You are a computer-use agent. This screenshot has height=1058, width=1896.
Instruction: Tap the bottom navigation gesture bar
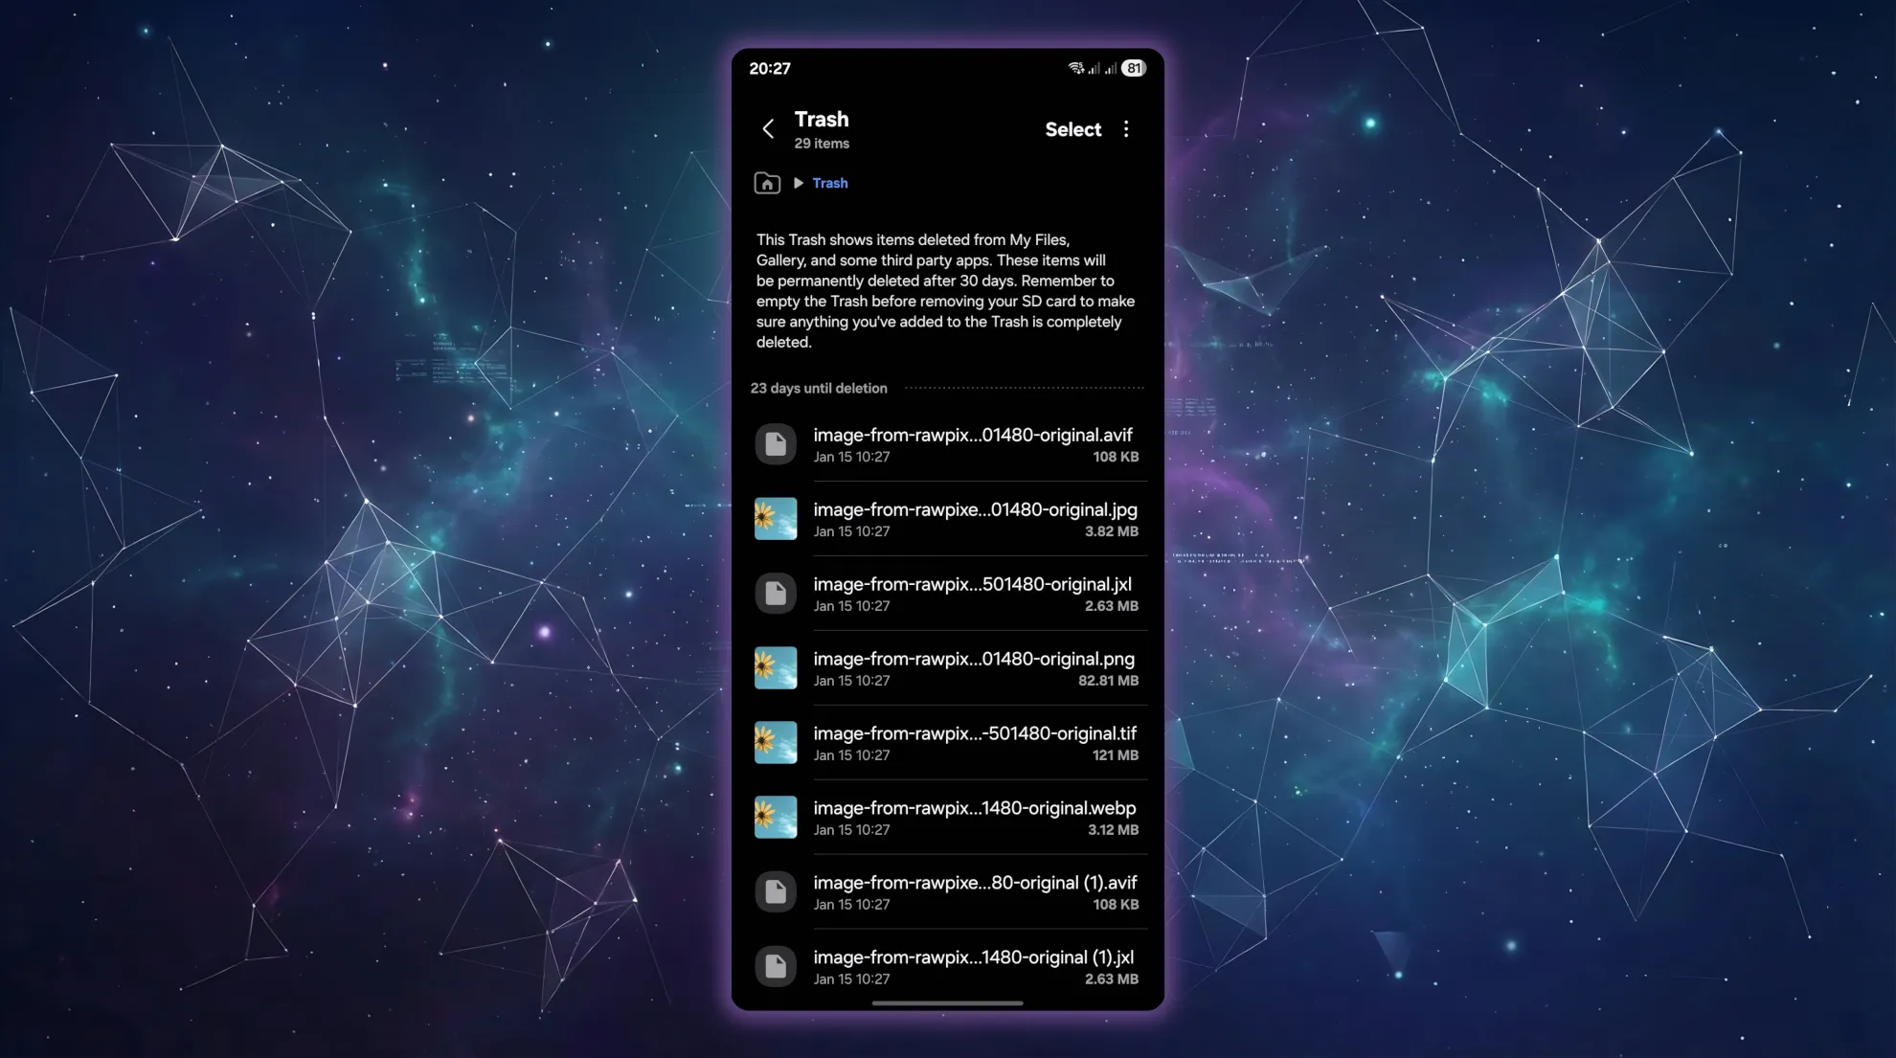947,1003
